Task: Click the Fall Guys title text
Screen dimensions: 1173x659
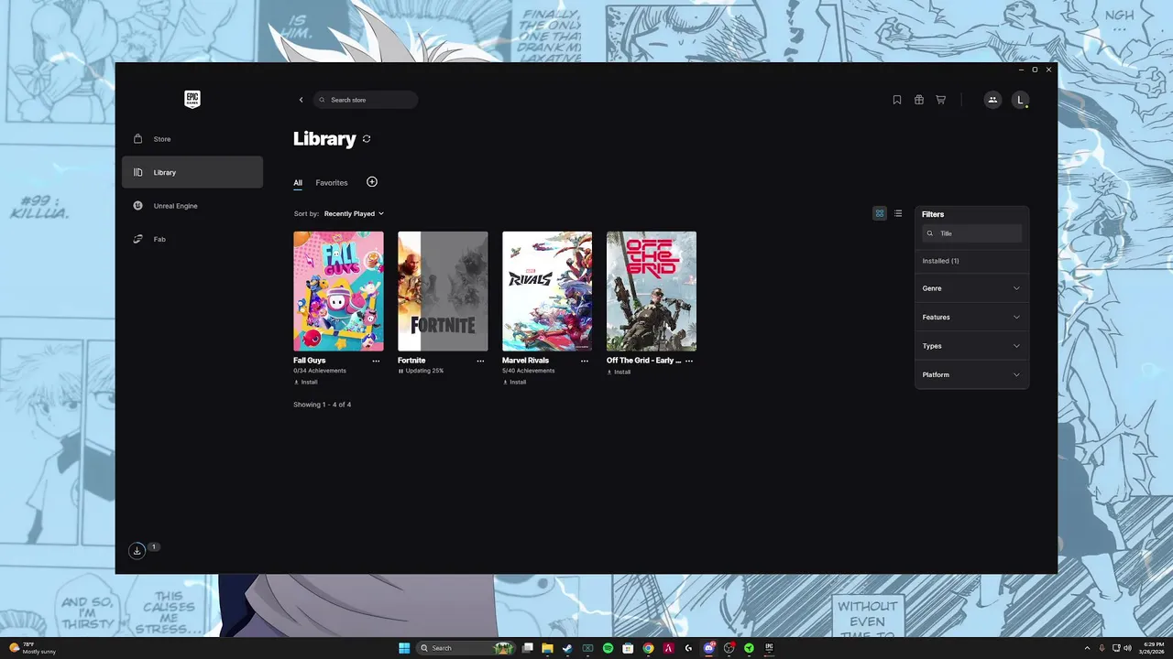Action: [x=310, y=361]
